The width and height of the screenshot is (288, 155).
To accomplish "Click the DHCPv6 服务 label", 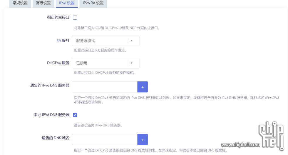I will tap(58, 63).
